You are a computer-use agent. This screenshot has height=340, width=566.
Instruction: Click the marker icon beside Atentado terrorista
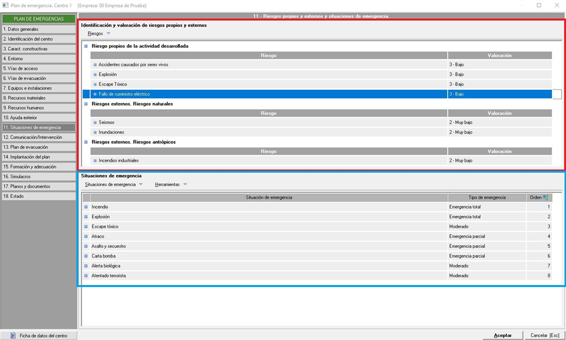click(86, 275)
